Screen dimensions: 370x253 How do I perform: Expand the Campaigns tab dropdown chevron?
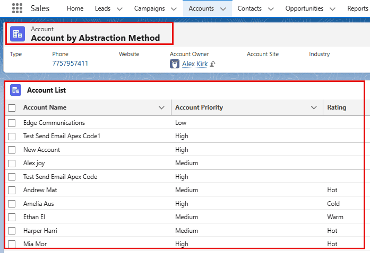174,9
